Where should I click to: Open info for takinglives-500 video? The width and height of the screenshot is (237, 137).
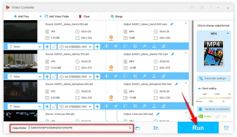click(106, 106)
